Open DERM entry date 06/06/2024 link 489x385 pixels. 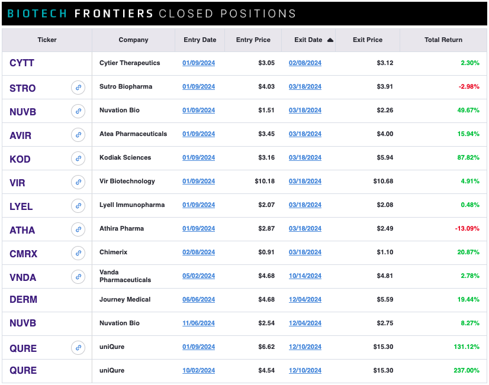(199, 300)
